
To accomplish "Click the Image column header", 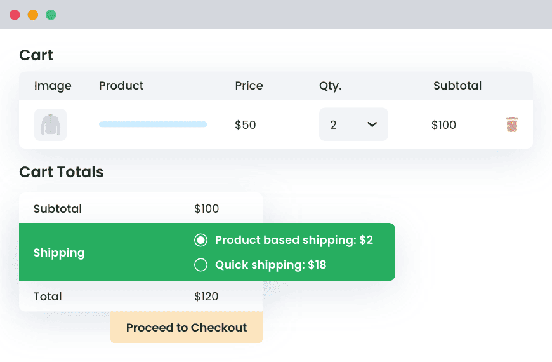I will click(x=53, y=86).
